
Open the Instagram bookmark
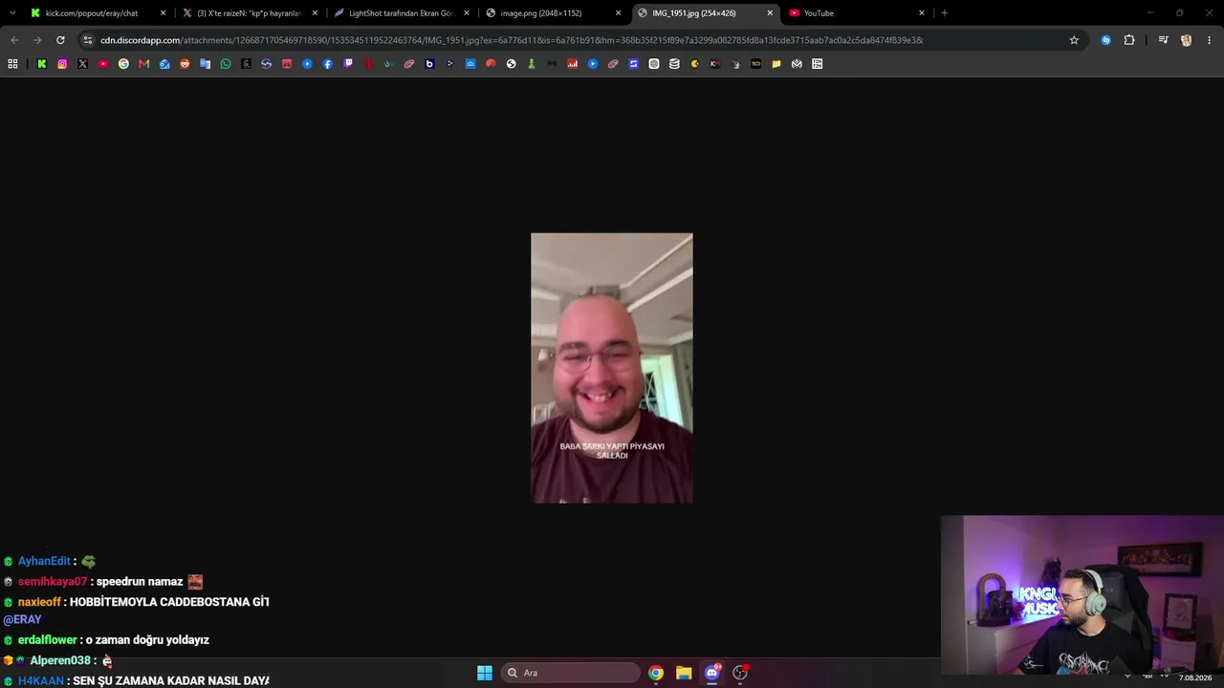point(62,64)
